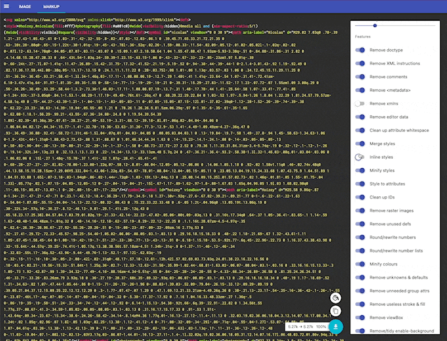Toggle Clean up IDs switch

tap(360, 197)
